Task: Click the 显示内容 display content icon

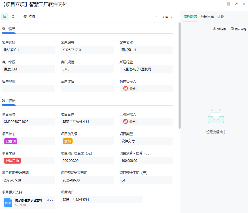Action: [x=239, y=29]
